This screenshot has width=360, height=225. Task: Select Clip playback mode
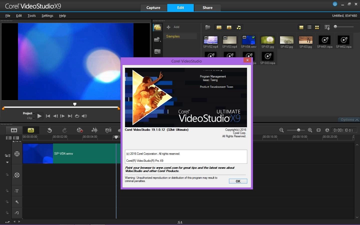pos(29,118)
